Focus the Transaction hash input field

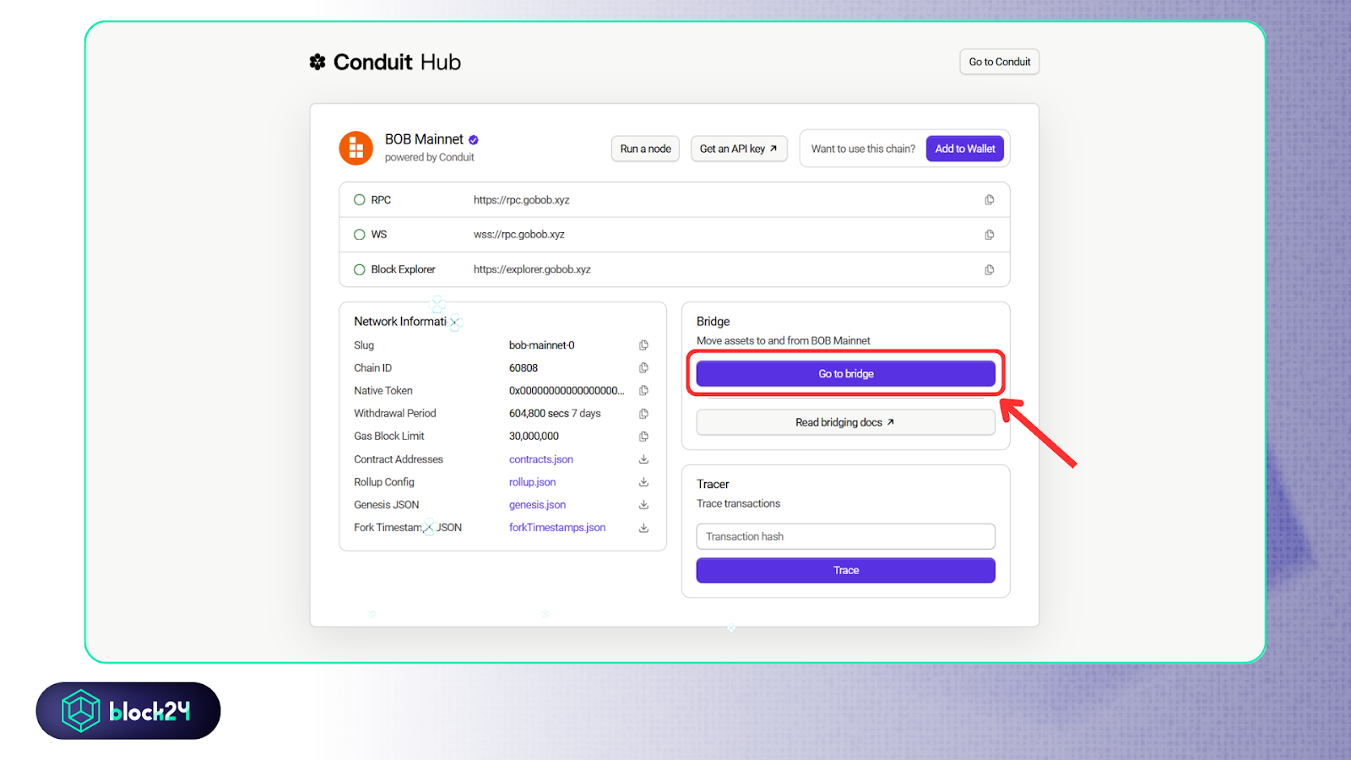tap(846, 536)
